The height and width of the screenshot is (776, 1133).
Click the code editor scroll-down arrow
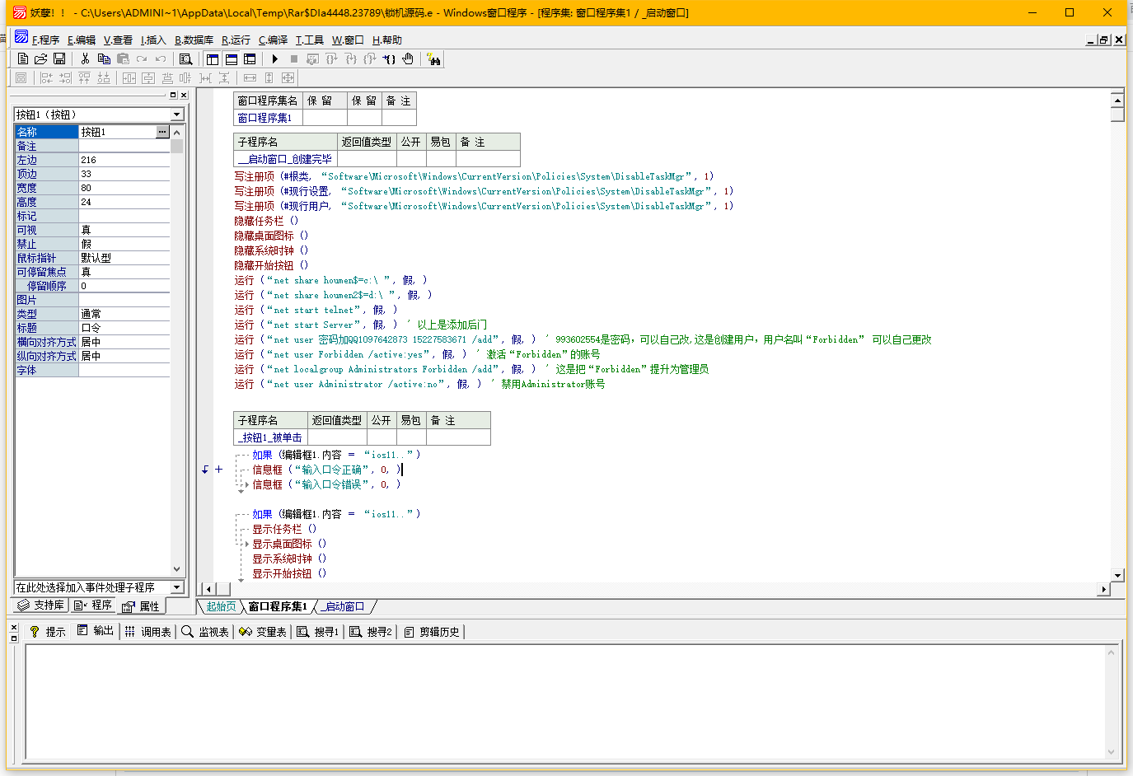pos(1117,576)
